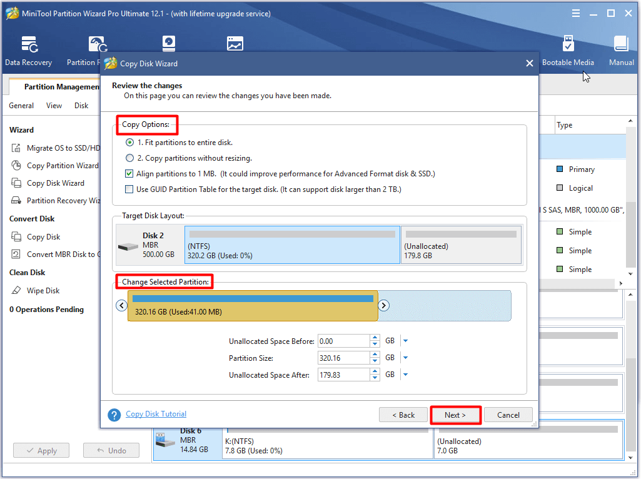This screenshot has width=641, height=479.
Task: Move partition right with arrow handle
Action: point(383,305)
